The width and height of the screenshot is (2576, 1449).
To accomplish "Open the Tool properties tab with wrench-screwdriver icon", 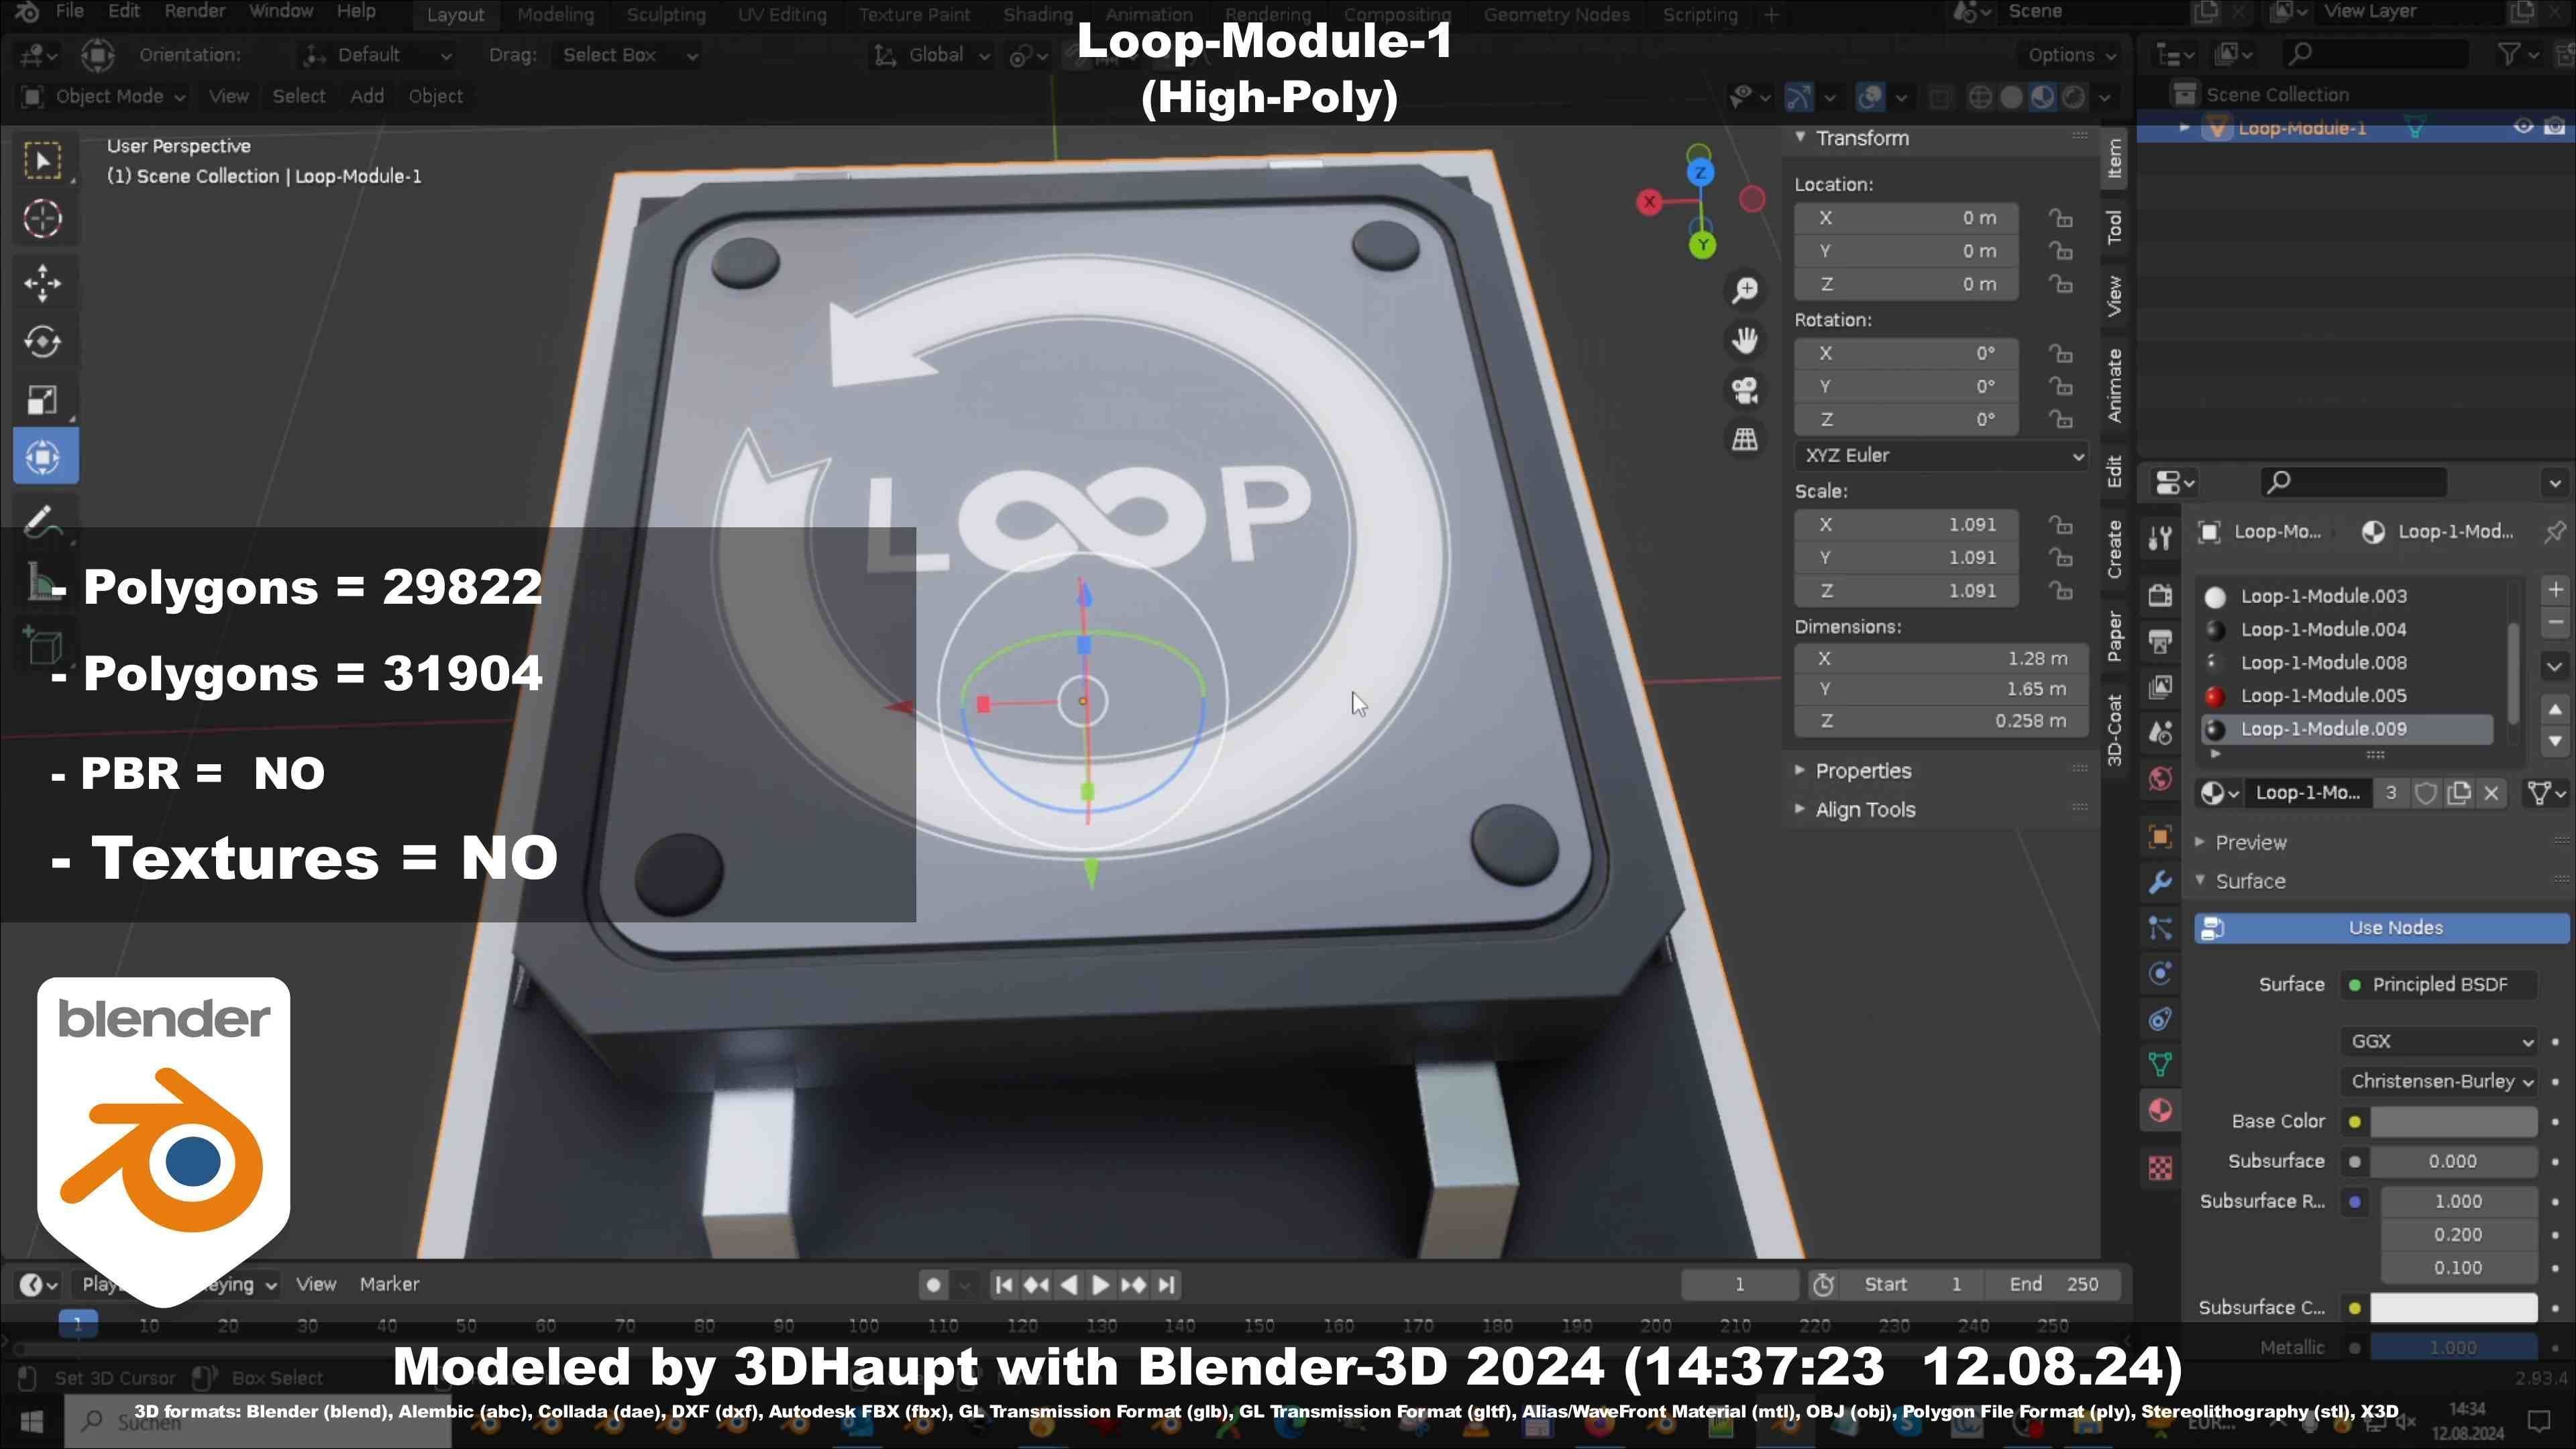I will tap(2160, 539).
